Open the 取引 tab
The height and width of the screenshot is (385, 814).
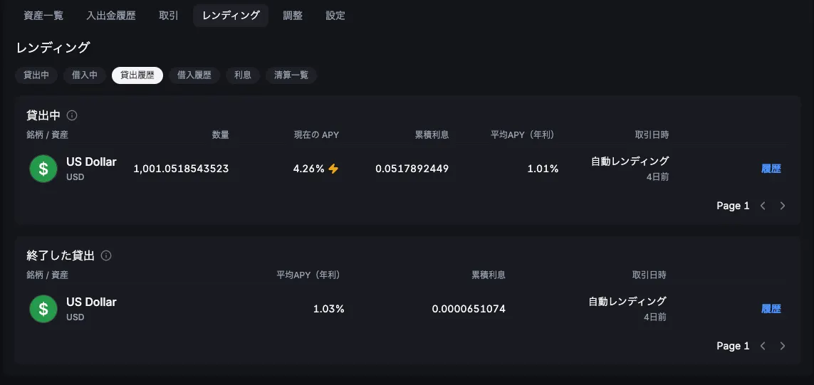pyautogui.click(x=169, y=16)
